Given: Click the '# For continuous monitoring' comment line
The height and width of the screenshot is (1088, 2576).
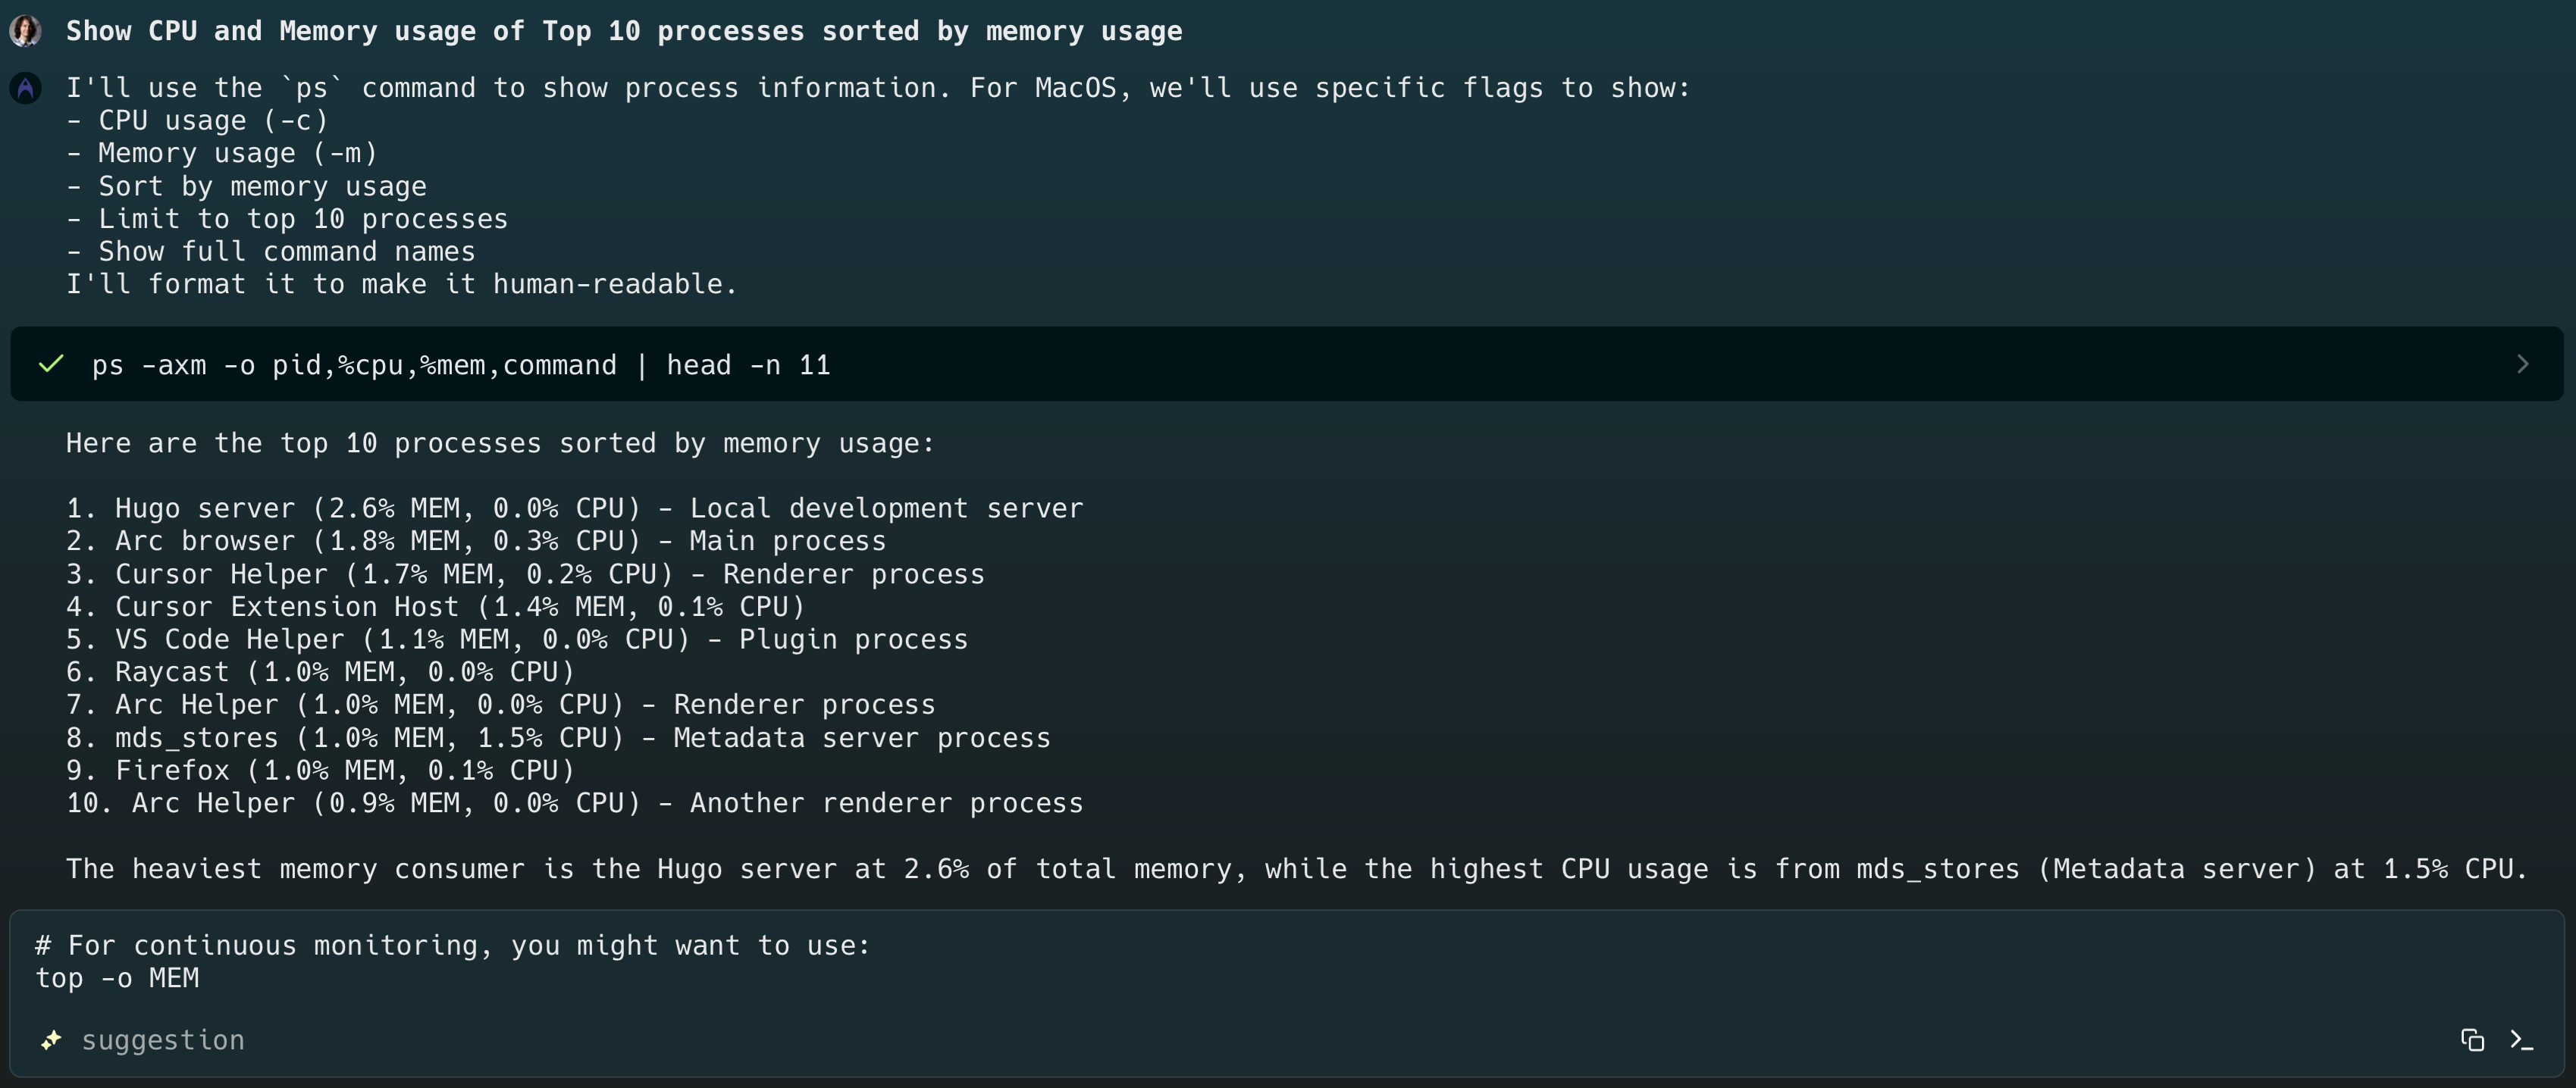Looking at the screenshot, I should tap(453, 945).
